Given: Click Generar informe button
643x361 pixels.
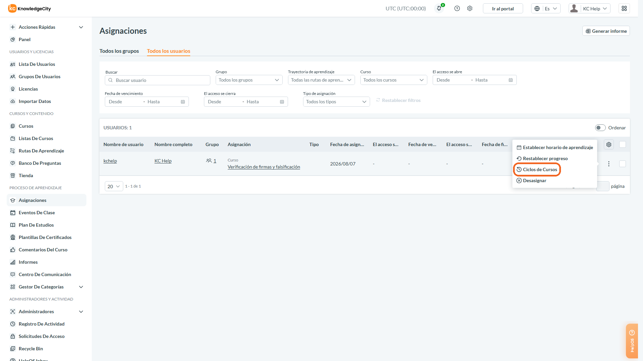Looking at the screenshot, I should coord(606,31).
